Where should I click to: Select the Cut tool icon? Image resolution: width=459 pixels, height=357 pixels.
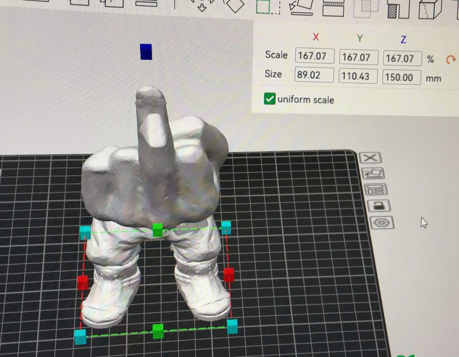[x=333, y=9]
